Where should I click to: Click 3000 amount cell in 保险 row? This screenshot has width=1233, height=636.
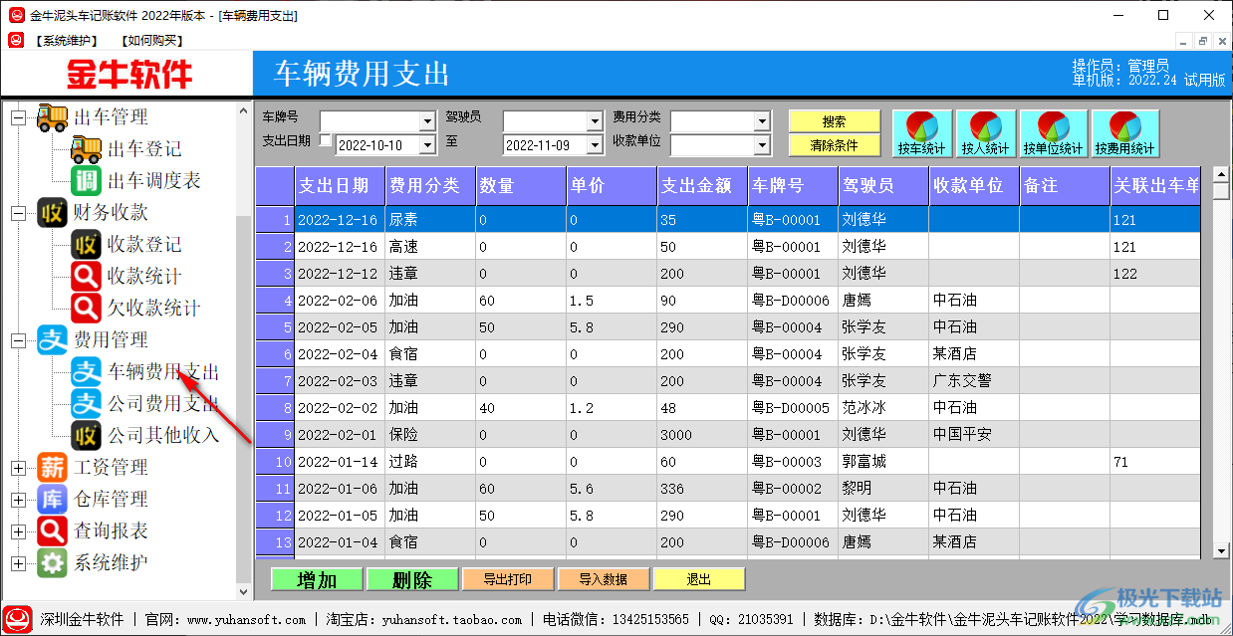(x=702, y=434)
